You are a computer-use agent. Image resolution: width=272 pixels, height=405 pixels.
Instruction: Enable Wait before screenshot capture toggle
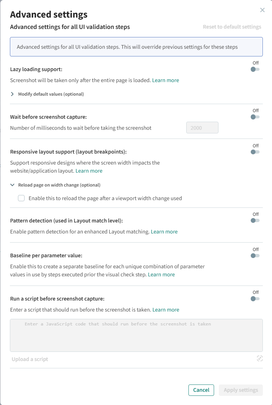[x=255, y=117]
